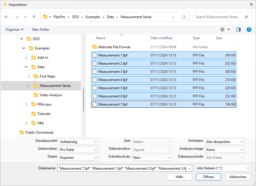Select the Video Analysis folder

point(51,95)
